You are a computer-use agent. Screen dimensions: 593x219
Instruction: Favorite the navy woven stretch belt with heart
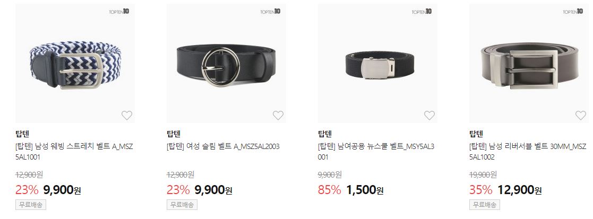[x=127, y=115]
